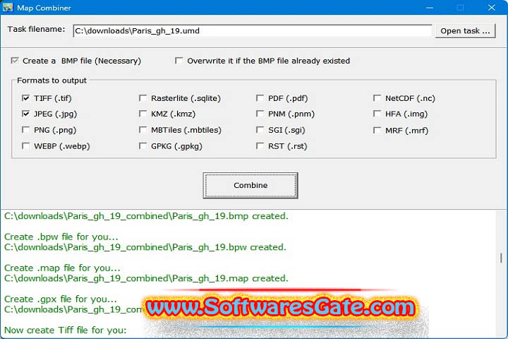The image size is (508, 339).
Task: Click the Map Combiner app icon in title bar
Action: tap(8, 8)
